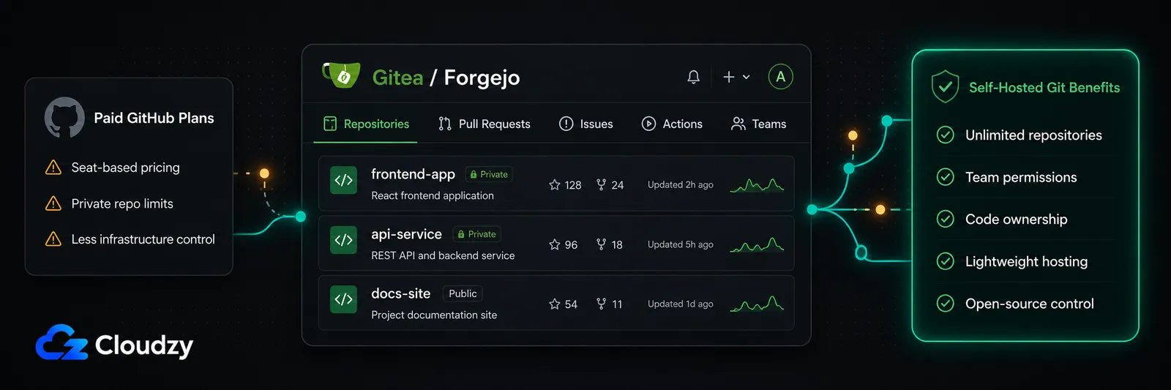Click the 'Lightweight hosting' text

point(1026,261)
